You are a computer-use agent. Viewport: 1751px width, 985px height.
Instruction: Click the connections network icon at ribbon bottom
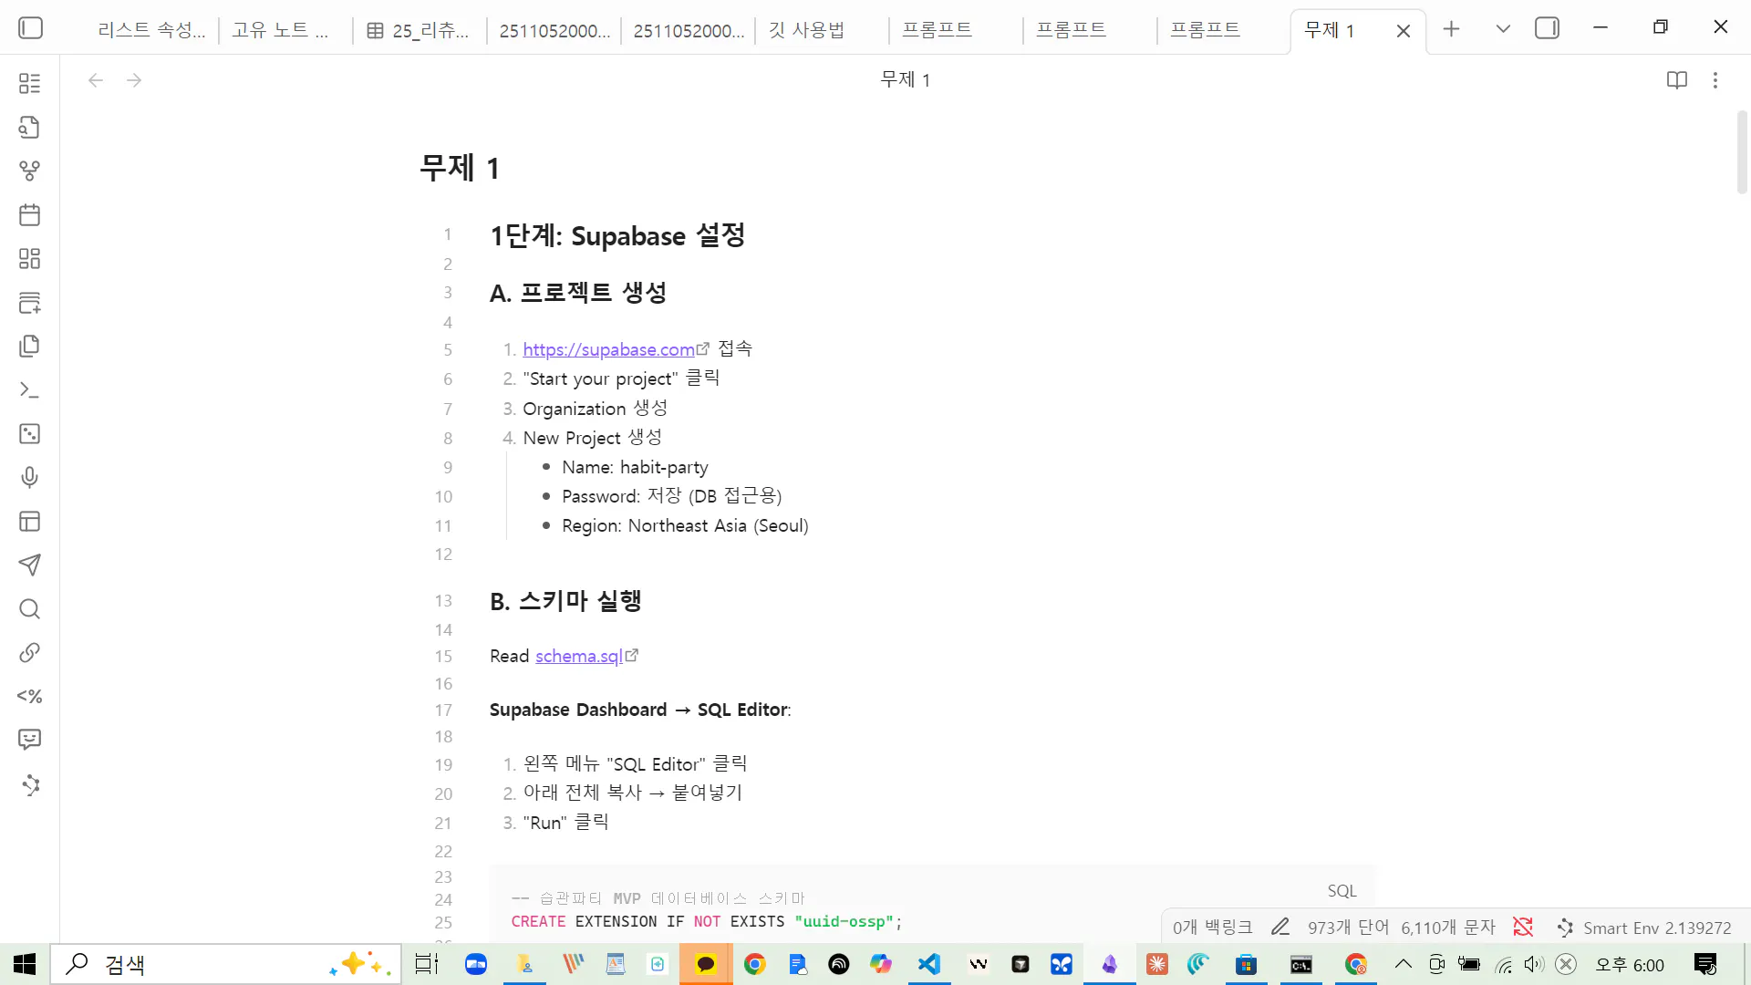click(31, 785)
